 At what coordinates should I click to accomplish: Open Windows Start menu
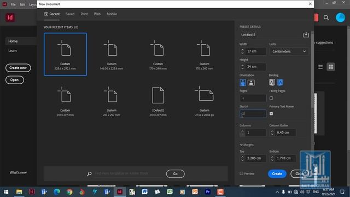tap(6, 192)
